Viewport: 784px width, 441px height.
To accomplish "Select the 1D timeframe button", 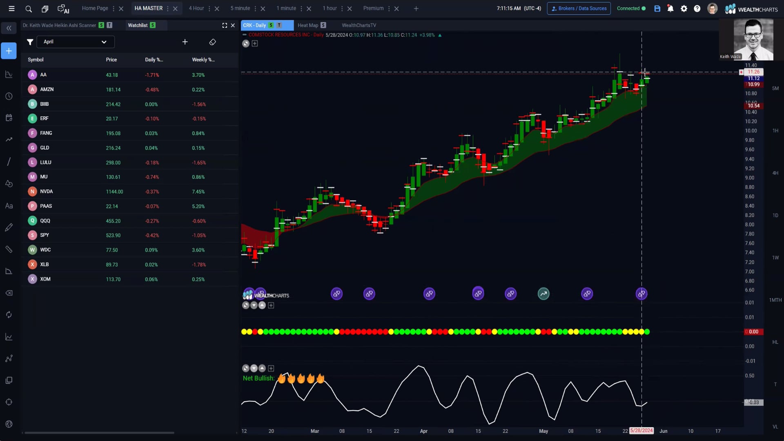I will tap(775, 216).
